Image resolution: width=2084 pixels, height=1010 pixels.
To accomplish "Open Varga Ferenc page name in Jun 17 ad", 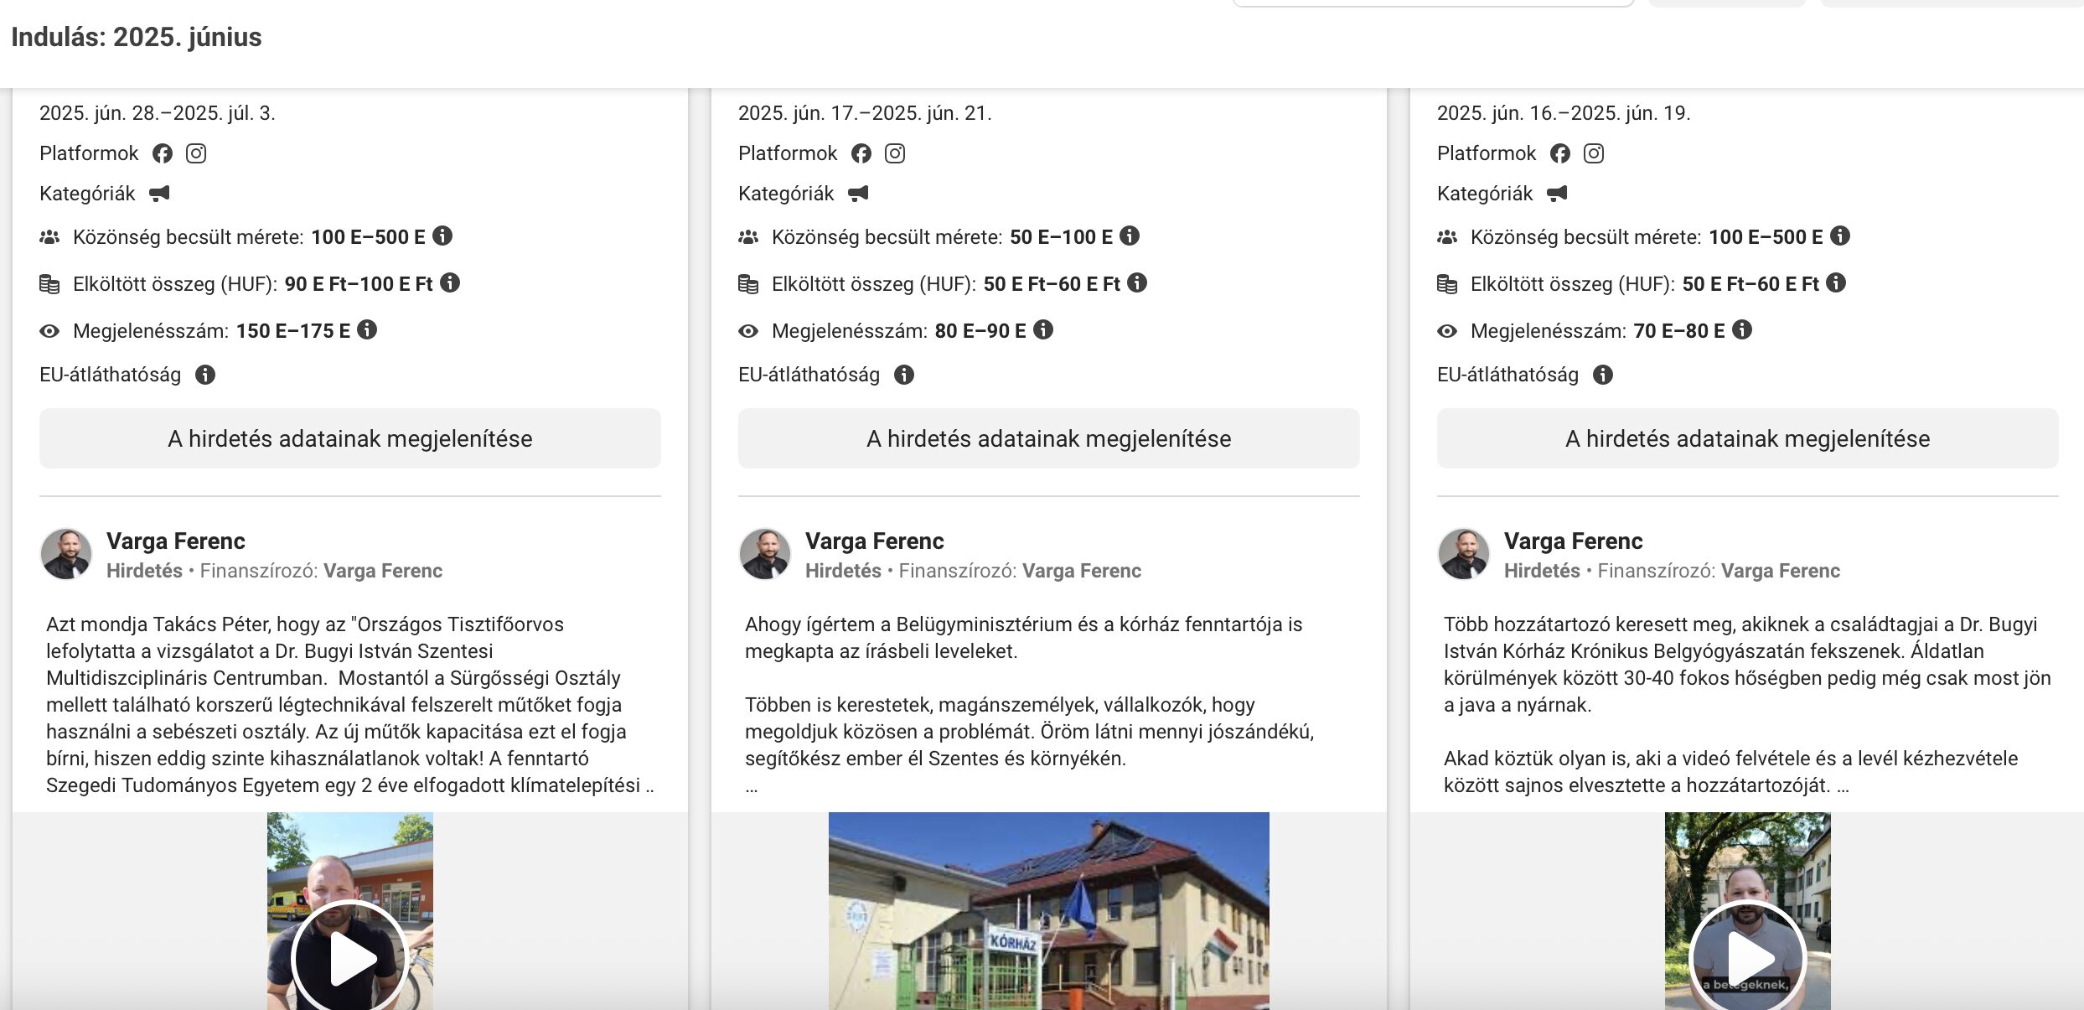I will (875, 541).
